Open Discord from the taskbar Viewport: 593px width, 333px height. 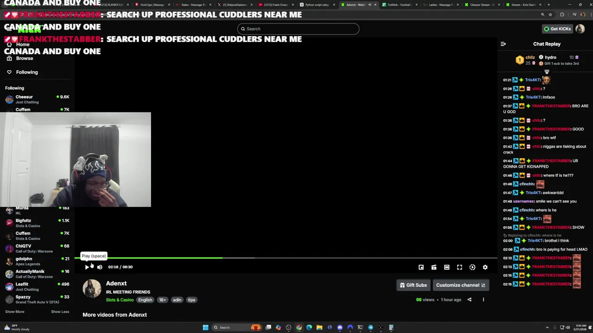340,327
